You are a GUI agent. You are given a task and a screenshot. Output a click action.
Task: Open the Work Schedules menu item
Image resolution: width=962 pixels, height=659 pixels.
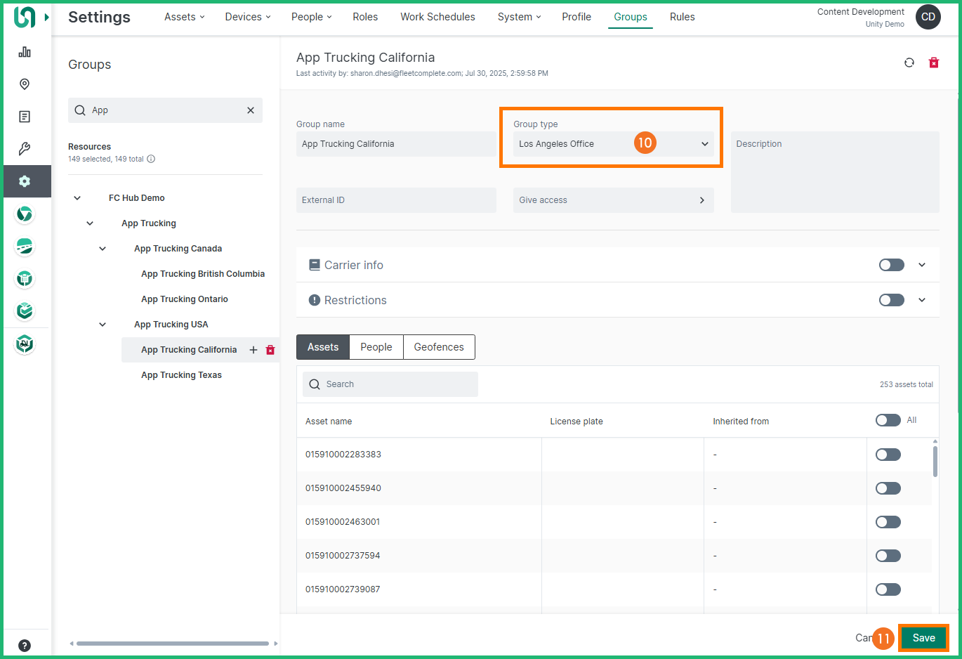pos(437,17)
